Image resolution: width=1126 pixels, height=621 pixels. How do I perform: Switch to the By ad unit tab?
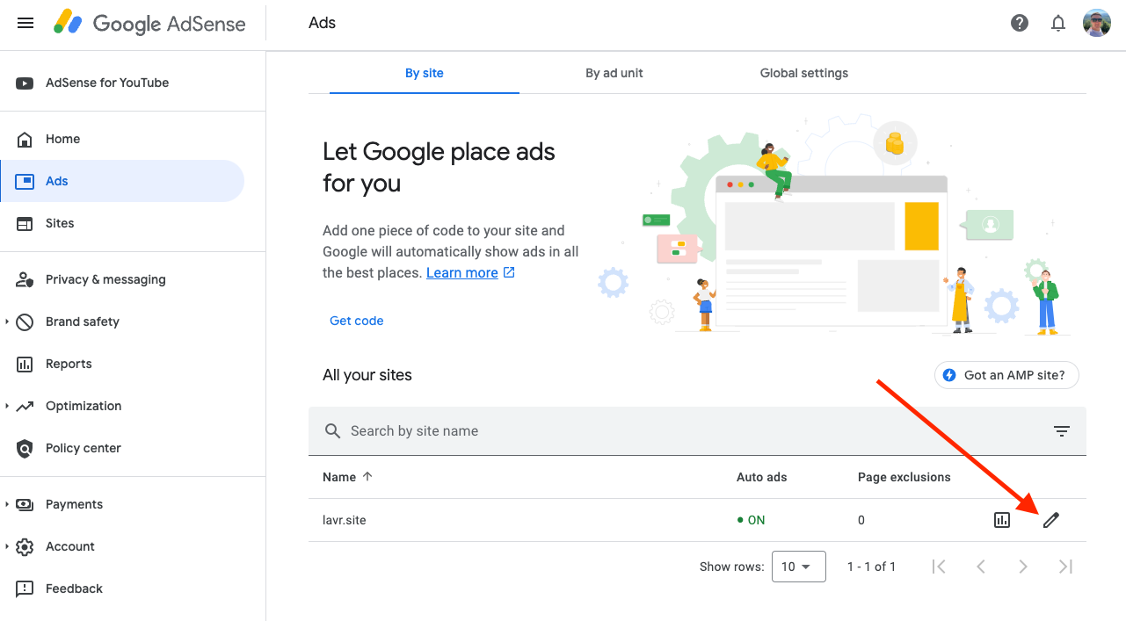pyautogui.click(x=614, y=73)
